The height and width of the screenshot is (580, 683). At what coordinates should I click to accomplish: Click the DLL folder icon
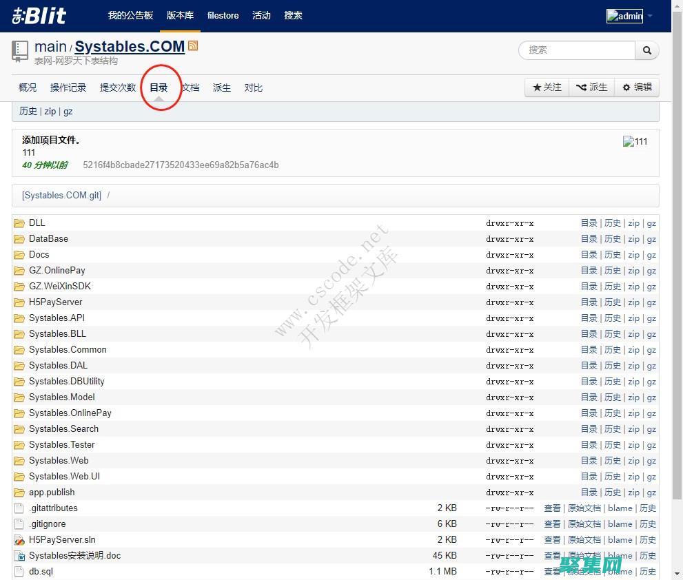[19, 223]
